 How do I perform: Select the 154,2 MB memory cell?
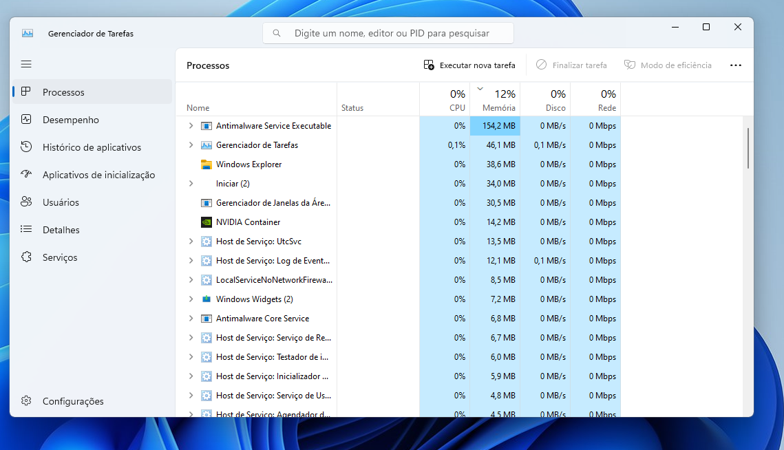pyautogui.click(x=495, y=126)
